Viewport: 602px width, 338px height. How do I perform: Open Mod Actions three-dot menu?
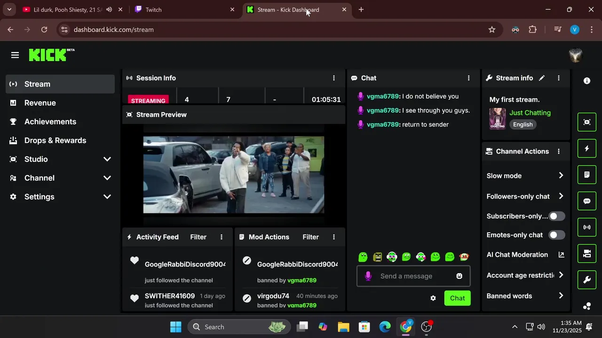pos(334,237)
